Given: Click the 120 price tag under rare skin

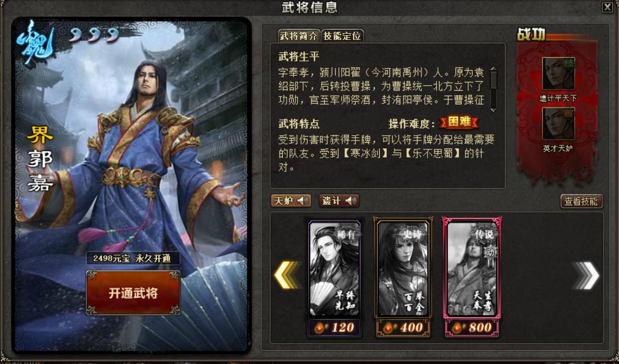Looking at the screenshot, I should click(x=335, y=327).
